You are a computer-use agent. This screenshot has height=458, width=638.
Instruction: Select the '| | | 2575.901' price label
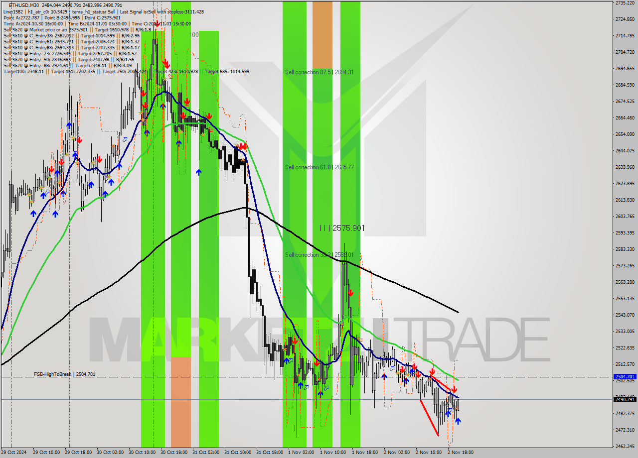(x=342, y=228)
